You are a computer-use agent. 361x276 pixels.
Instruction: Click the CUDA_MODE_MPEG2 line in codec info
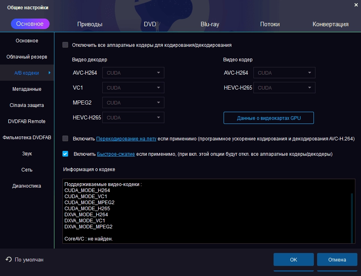[89, 202]
